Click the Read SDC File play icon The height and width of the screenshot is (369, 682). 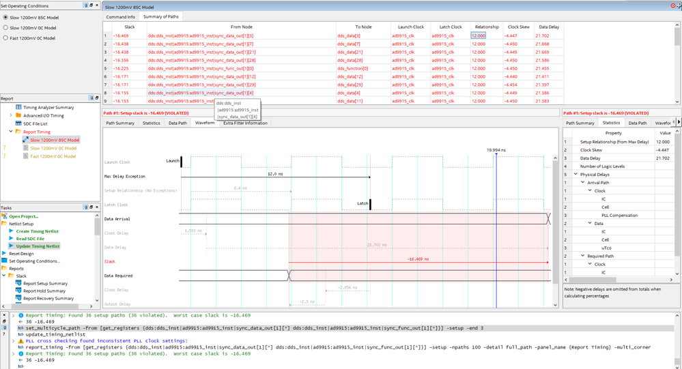click(x=12, y=239)
